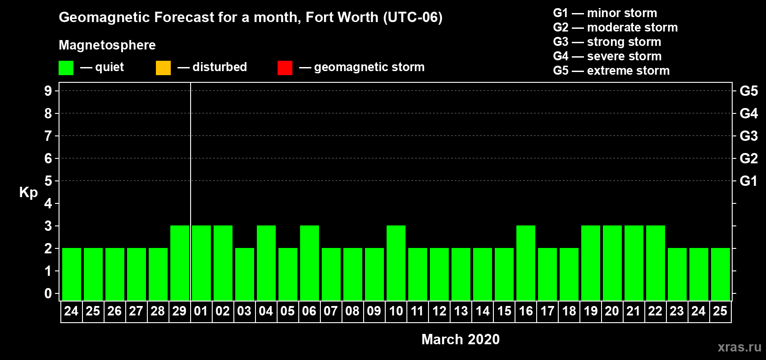
Task: Click the 'G3 — strong storm' legend line
Action: point(607,42)
